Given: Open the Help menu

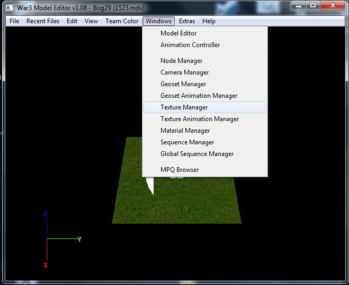Looking at the screenshot, I should [x=209, y=21].
